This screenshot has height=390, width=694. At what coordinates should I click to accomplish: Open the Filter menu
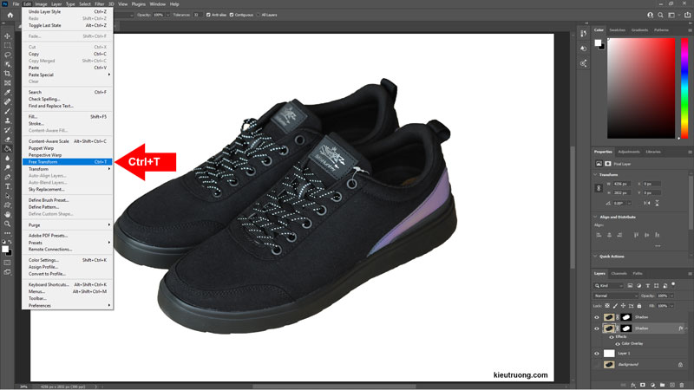coord(100,4)
